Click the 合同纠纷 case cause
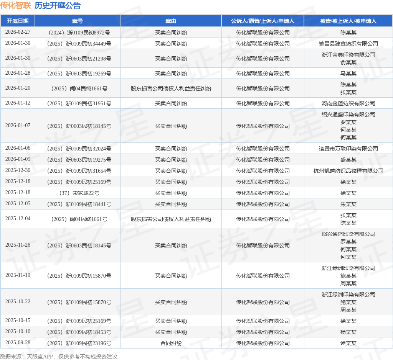The height and width of the screenshot is (360, 393). point(171,343)
